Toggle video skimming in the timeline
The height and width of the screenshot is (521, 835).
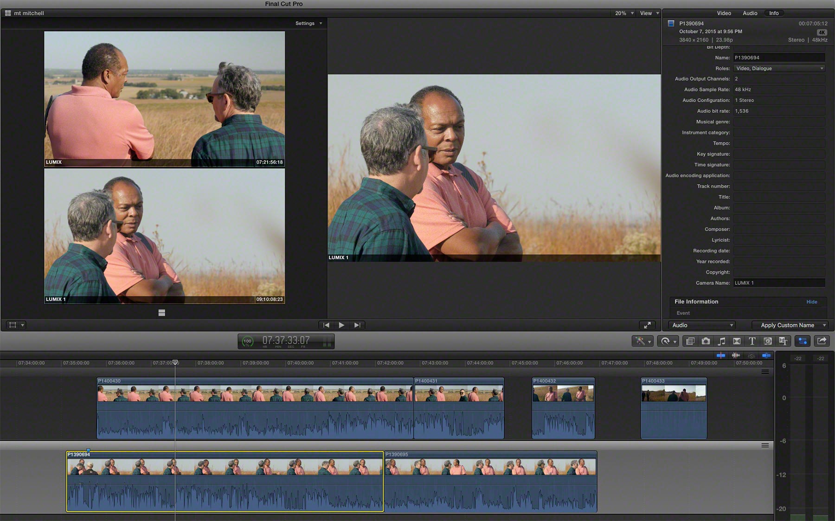(x=721, y=355)
